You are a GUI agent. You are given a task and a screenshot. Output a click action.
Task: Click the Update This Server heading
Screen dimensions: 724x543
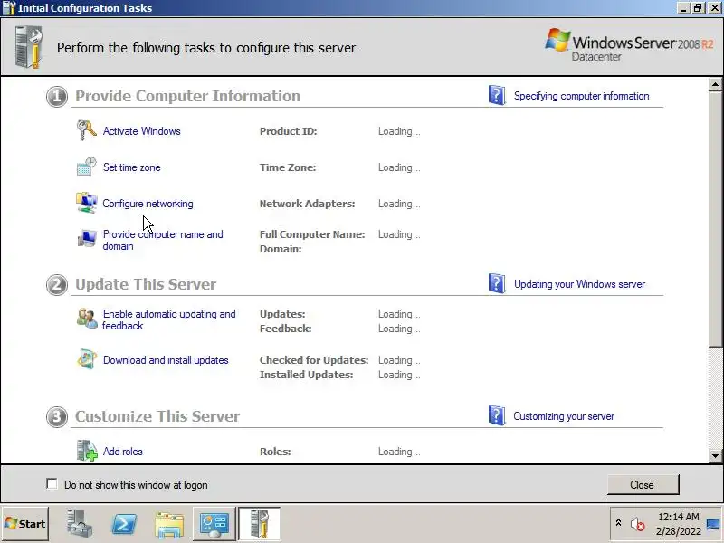[146, 284]
